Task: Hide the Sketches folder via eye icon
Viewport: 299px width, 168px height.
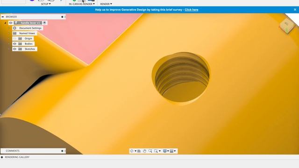Action: [x=14, y=49]
